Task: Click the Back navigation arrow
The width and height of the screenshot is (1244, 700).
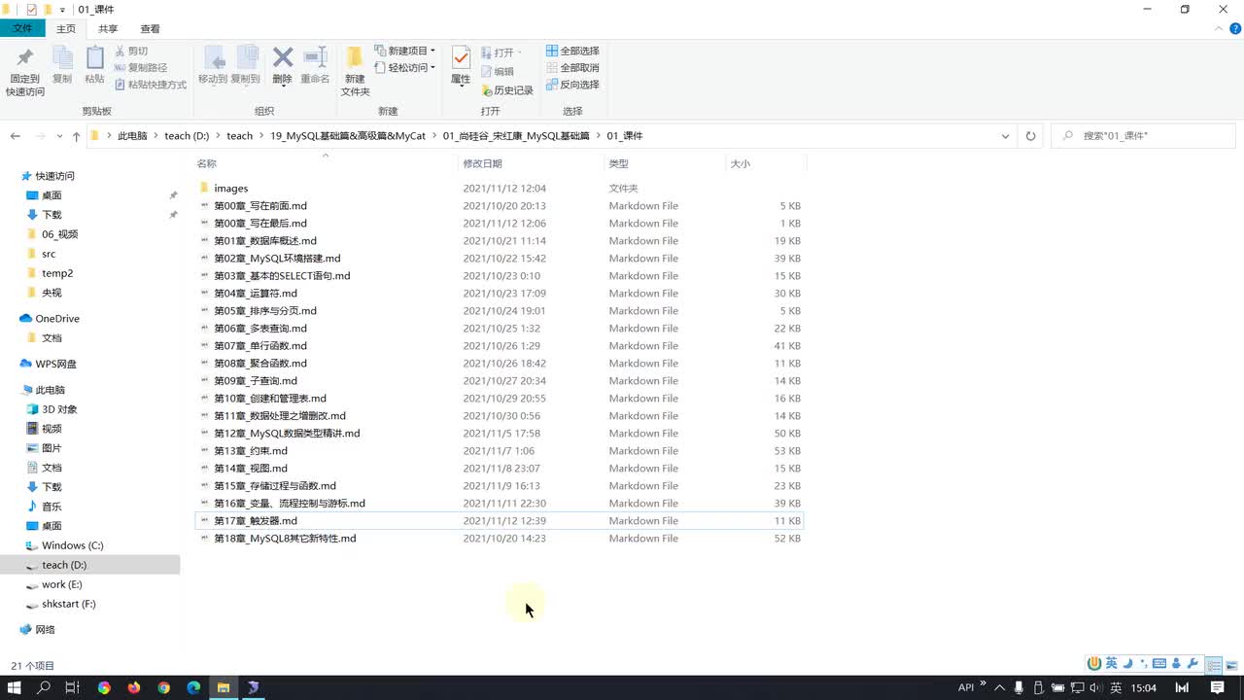Action: tap(16, 136)
